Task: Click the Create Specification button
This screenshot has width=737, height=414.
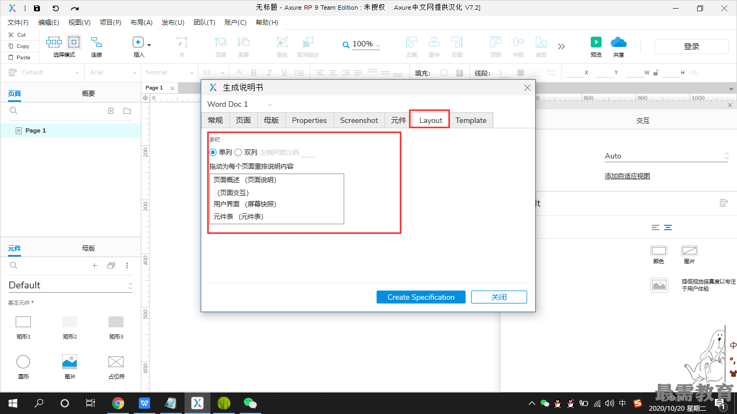Action: pyautogui.click(x=421, y=297)
